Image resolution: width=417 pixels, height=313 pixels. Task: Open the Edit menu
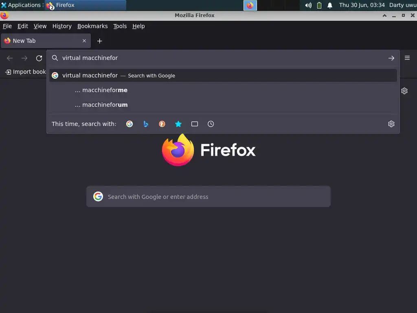(23, 26)
